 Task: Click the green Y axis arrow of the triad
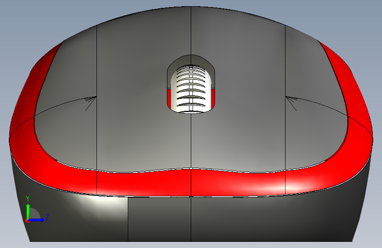28,211
